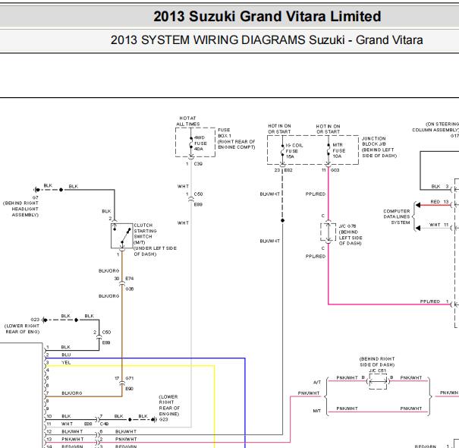Click the 'WHT 11' label near data lines
The height and width of the screenshot is (448, 459).
pos(439,225)
